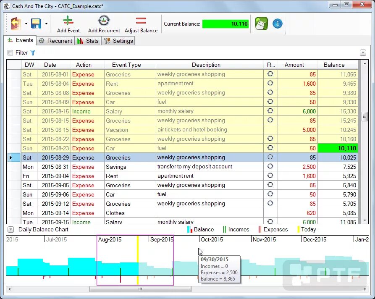
Task: Click recurrent icon in 2015-09-12 Groceries row
Action: (x=270, y=203)
